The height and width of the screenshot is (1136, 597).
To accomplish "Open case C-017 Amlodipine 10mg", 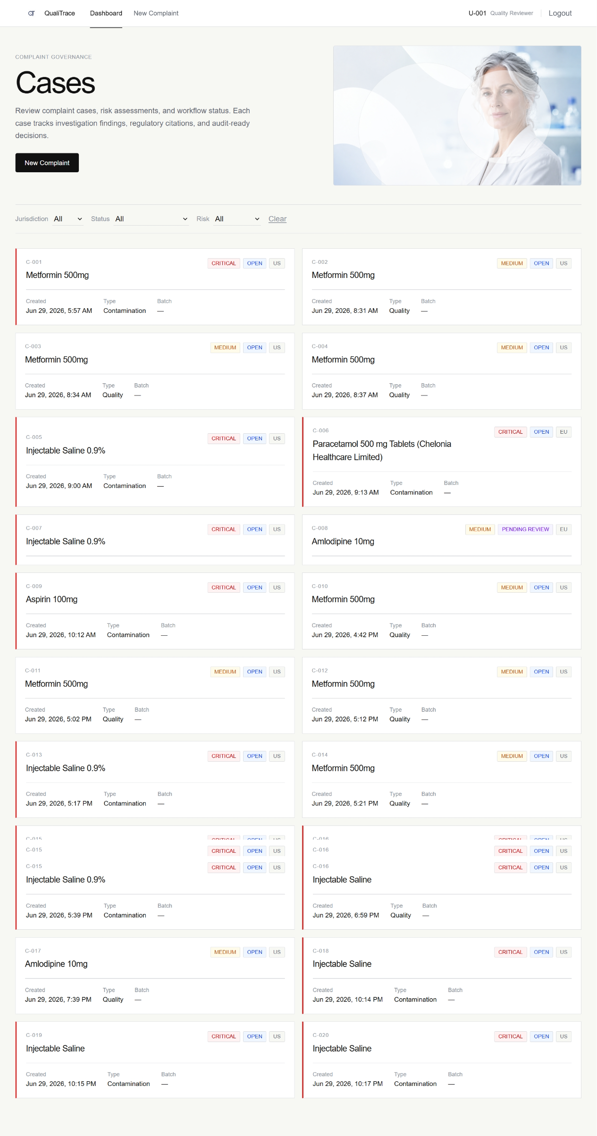I will tap(155, 976).
